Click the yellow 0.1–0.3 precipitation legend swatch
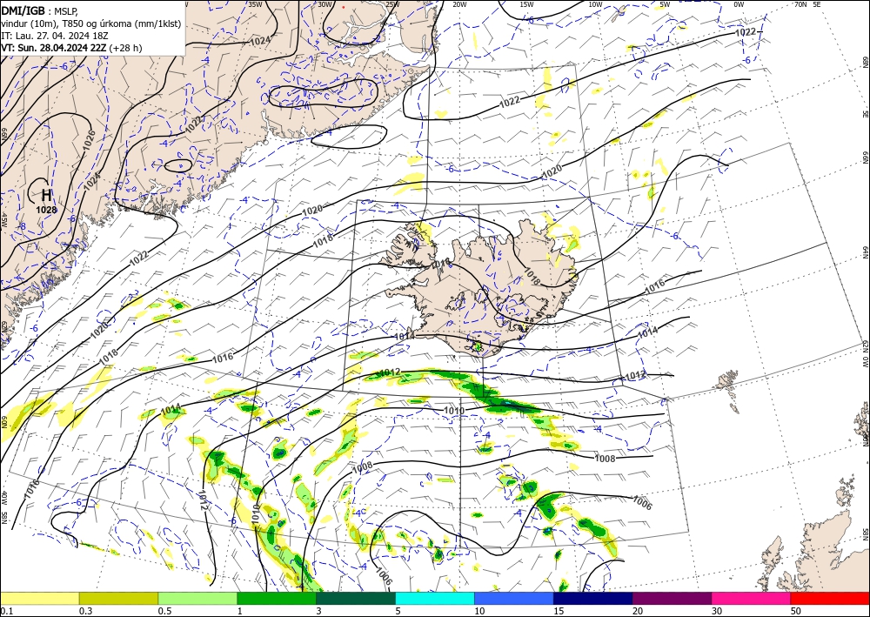Viewport: 870px width, 617px height. [x=39, y=598]
